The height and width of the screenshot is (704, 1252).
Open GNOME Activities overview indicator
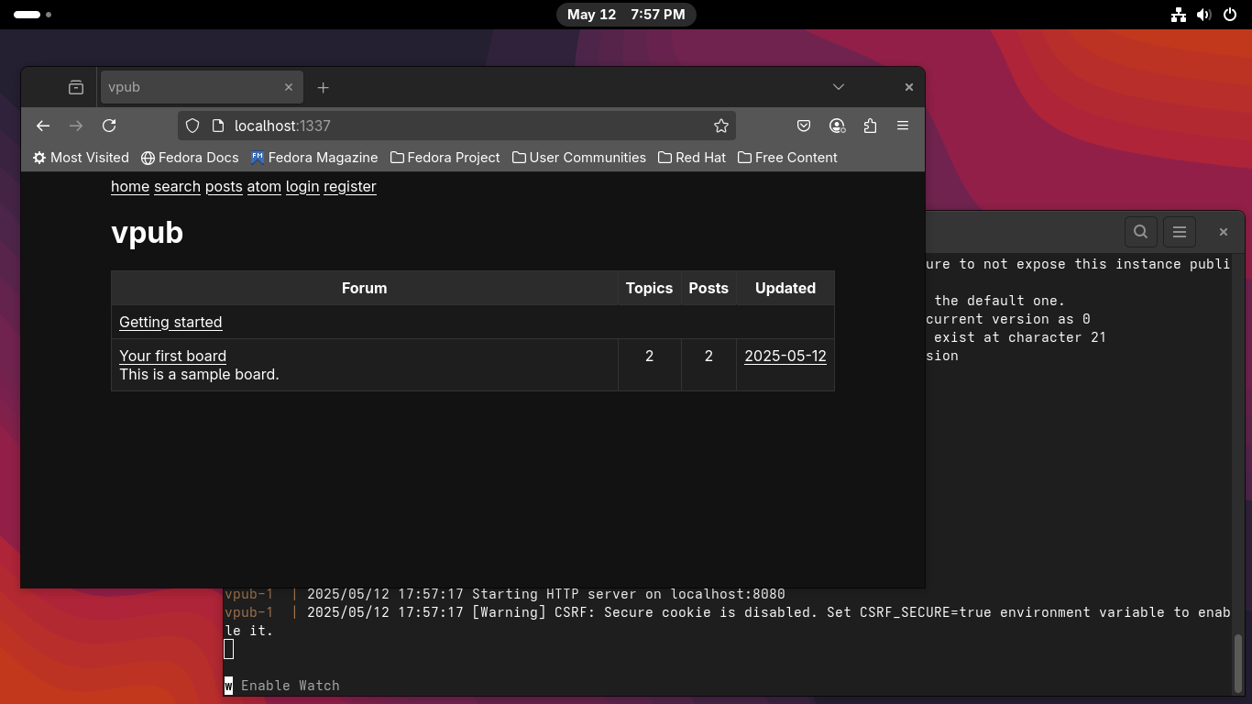click(33, 15)
